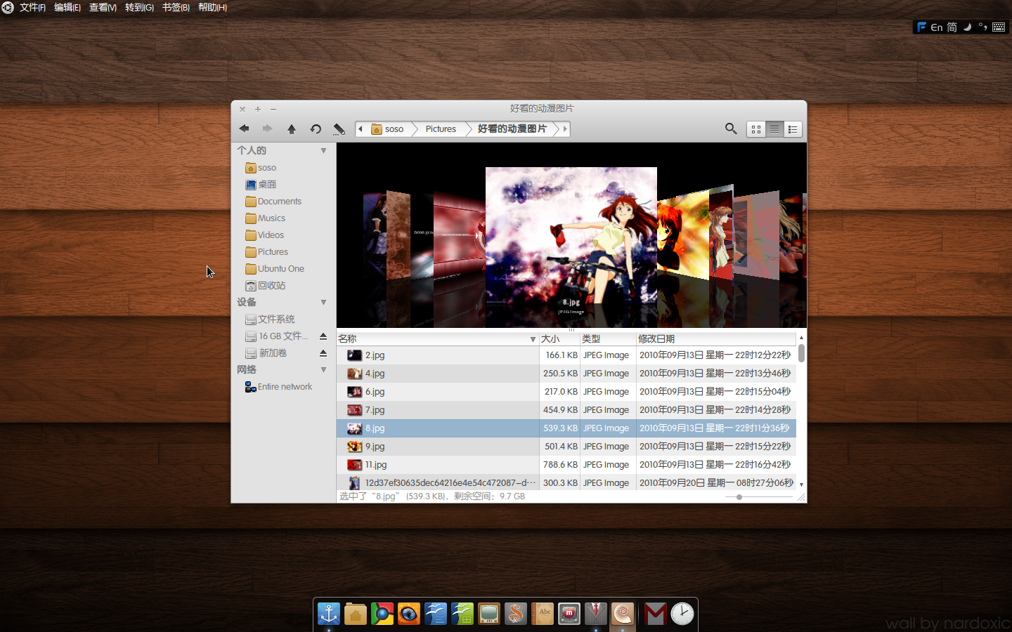Open 查看 menu
Image resolution: width=1012 pixels, height=632 pixels.
pos(103,7)
